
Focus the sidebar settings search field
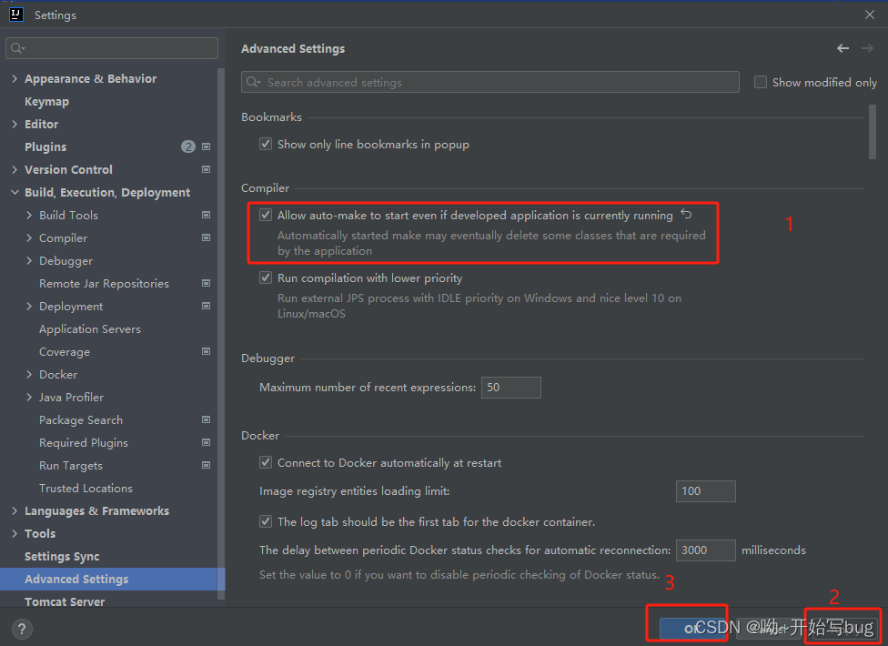[112, 48]
